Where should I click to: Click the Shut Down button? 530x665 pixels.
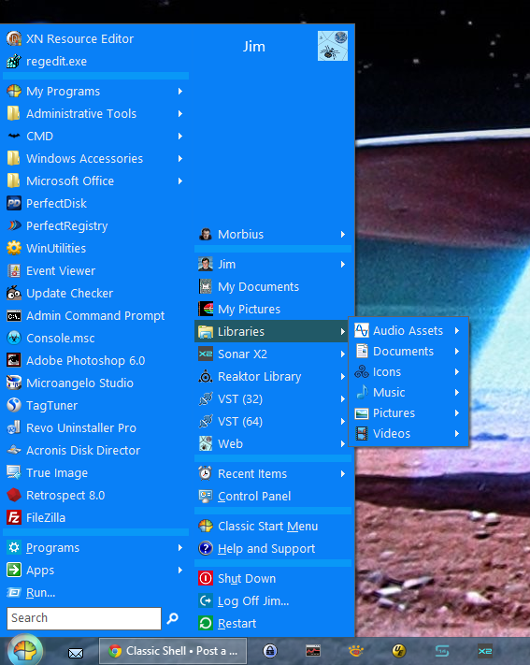(273, 578)
